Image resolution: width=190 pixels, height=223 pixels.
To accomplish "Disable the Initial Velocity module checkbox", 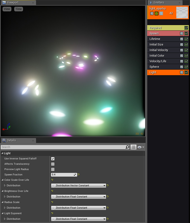I will click(182, 50).
